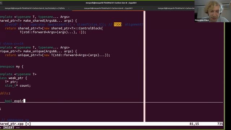Image resolution: width=231 pixels, height=130 pixels.
Task: Click the 'T(std::forward<Args>(args)...), 1});' line
Action: [x=53, y=32]
